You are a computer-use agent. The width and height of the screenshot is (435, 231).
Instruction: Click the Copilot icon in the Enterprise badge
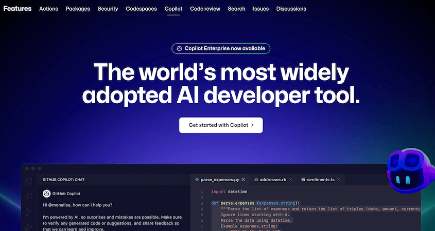[180, 48]
